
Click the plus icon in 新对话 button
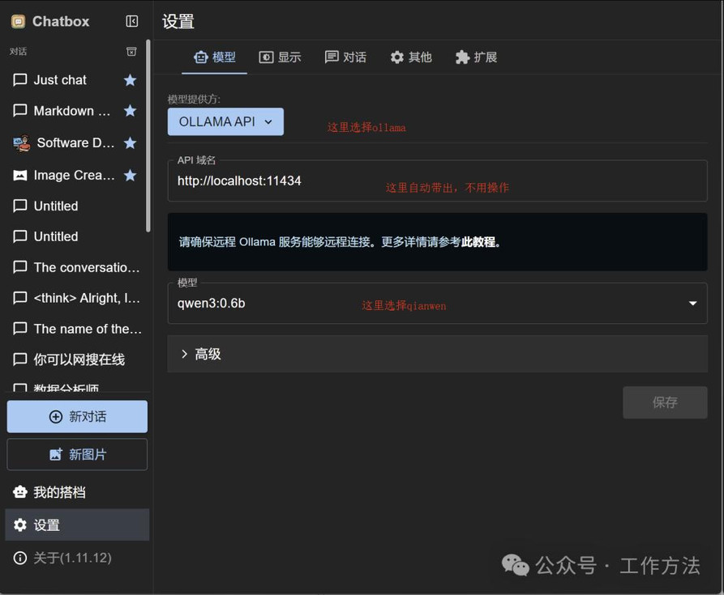(x=55, y=417)
